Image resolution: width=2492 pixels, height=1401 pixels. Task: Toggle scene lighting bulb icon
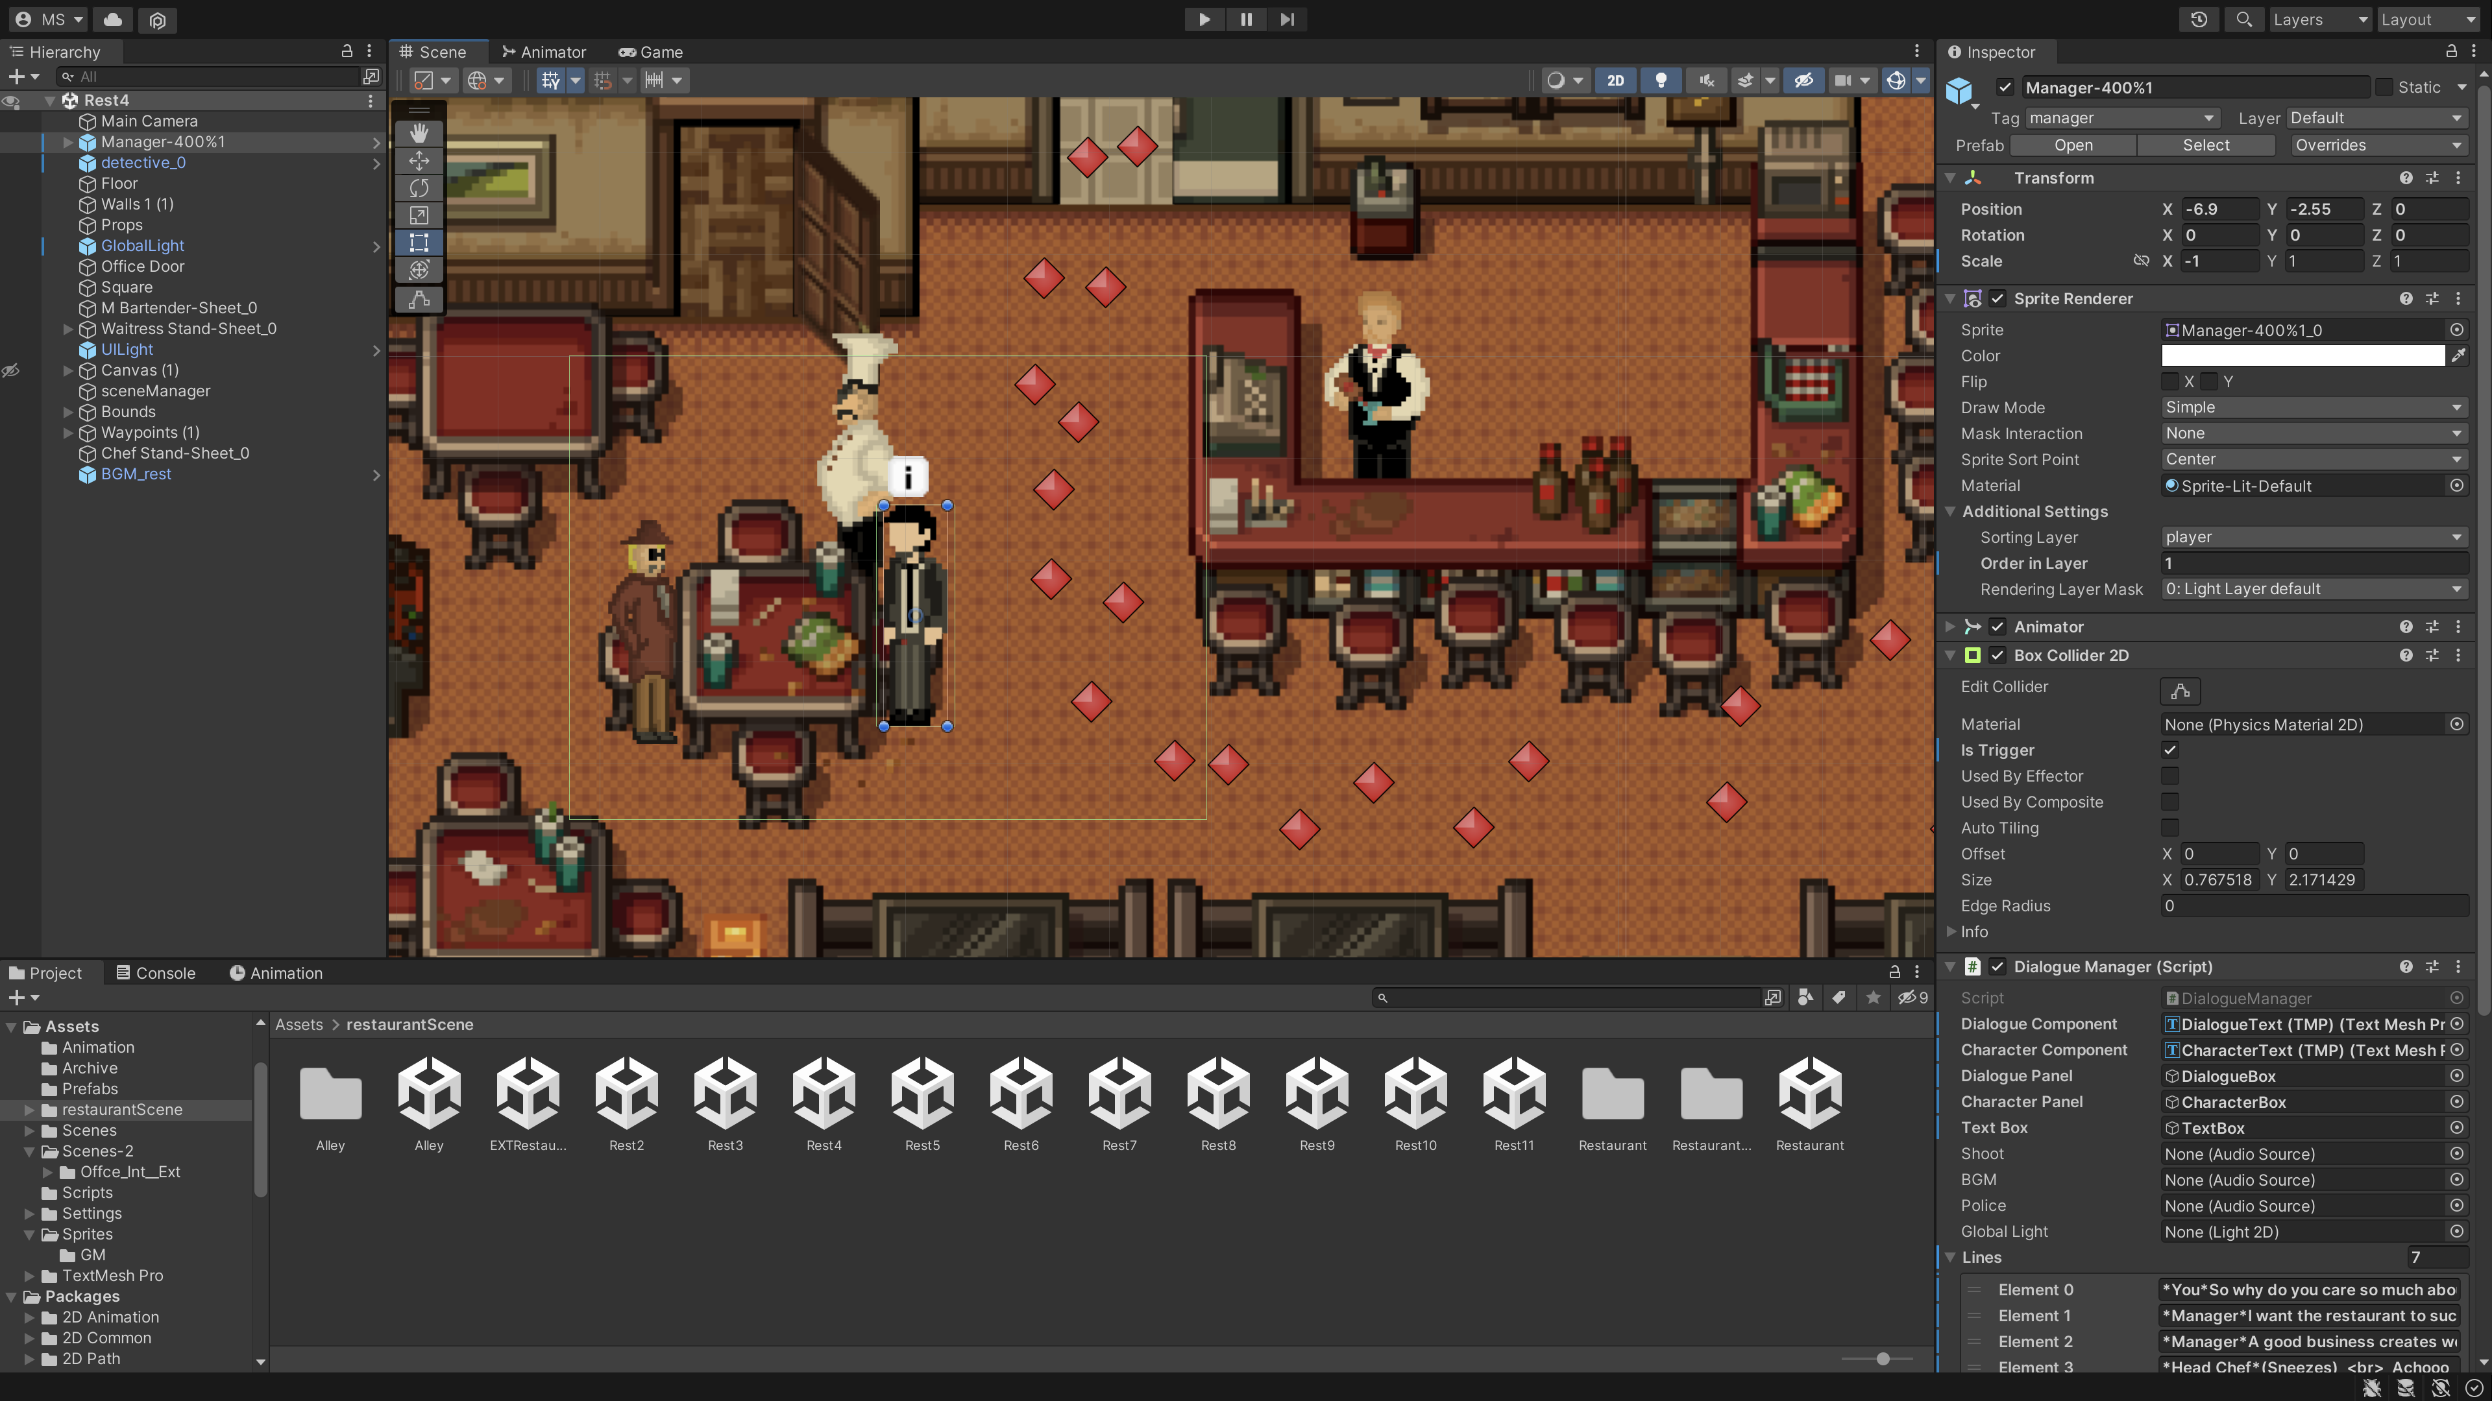[1661, 80]
